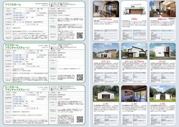
Task: Click the エースホーム フランチャイズチェーン heading
Action: (17, 88)
